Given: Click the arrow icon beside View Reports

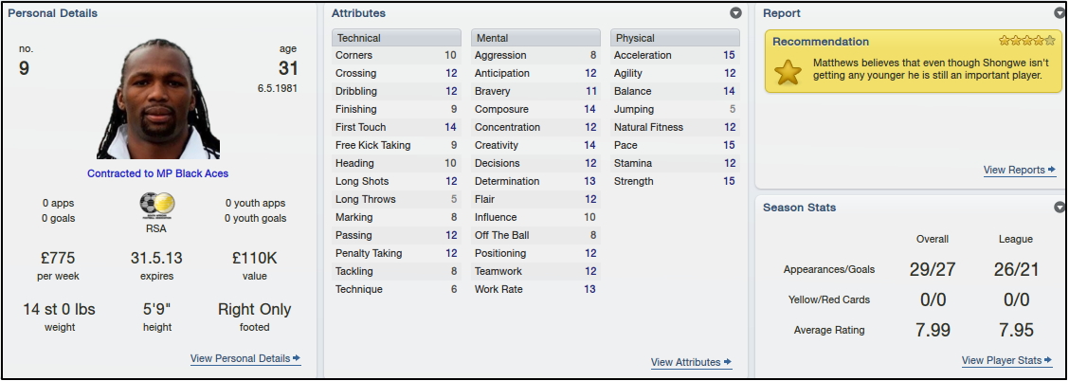Looking at the screenshot, I should (1052, 170).
